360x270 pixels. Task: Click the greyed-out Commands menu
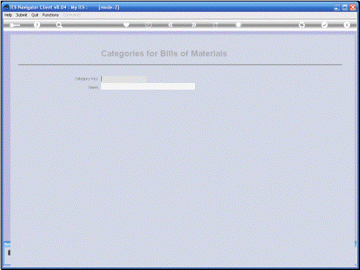[x=72, y=15]
